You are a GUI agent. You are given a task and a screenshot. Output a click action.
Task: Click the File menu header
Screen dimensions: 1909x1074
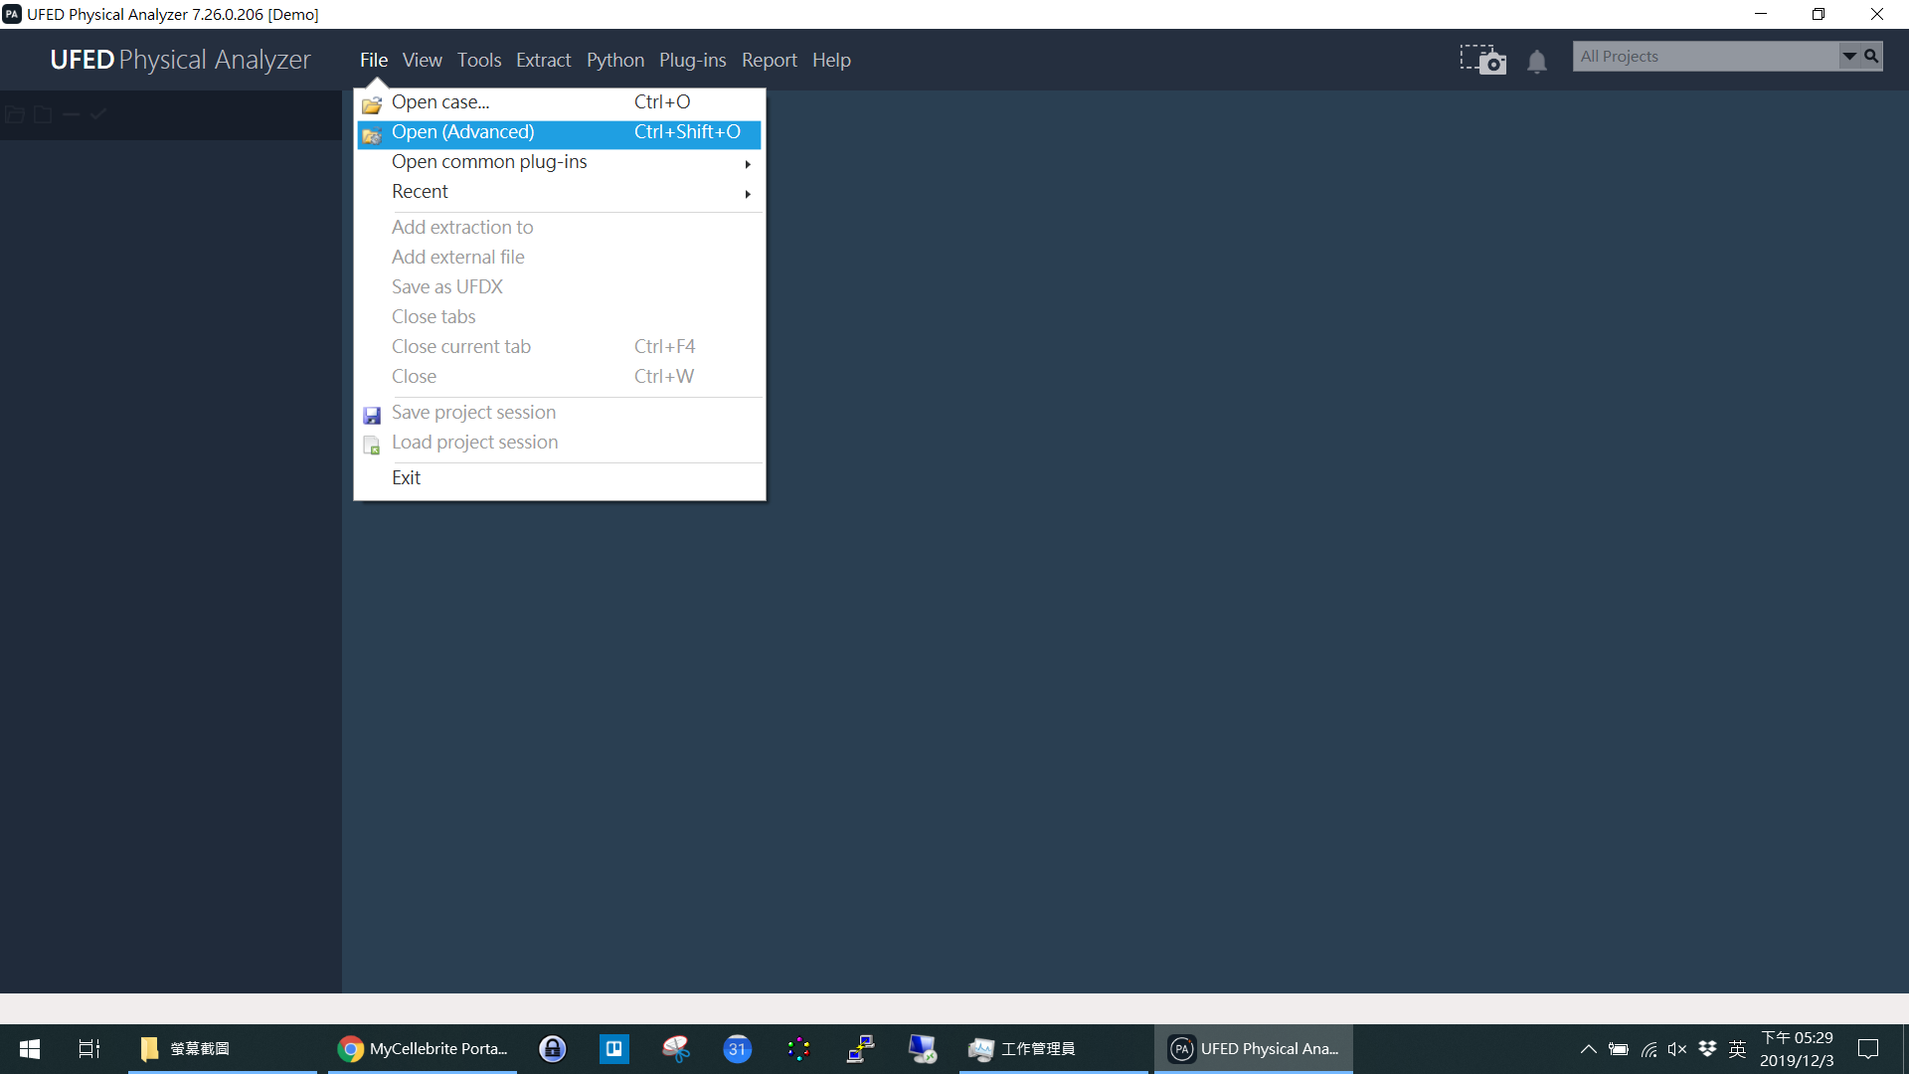[374, 60]
